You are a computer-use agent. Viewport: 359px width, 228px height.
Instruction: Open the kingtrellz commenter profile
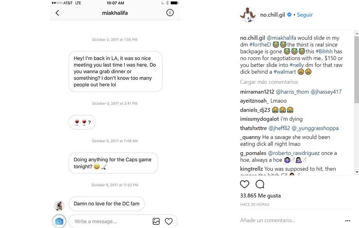[x=254, y=168]
